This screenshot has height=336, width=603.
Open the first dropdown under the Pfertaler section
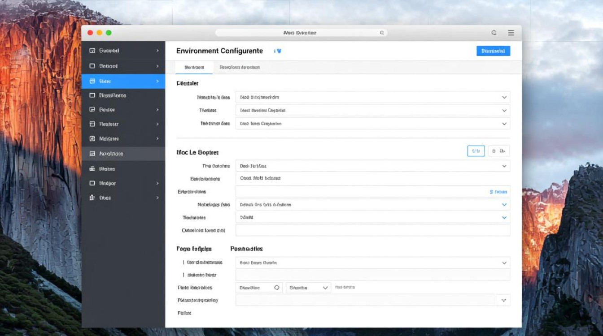372,97
